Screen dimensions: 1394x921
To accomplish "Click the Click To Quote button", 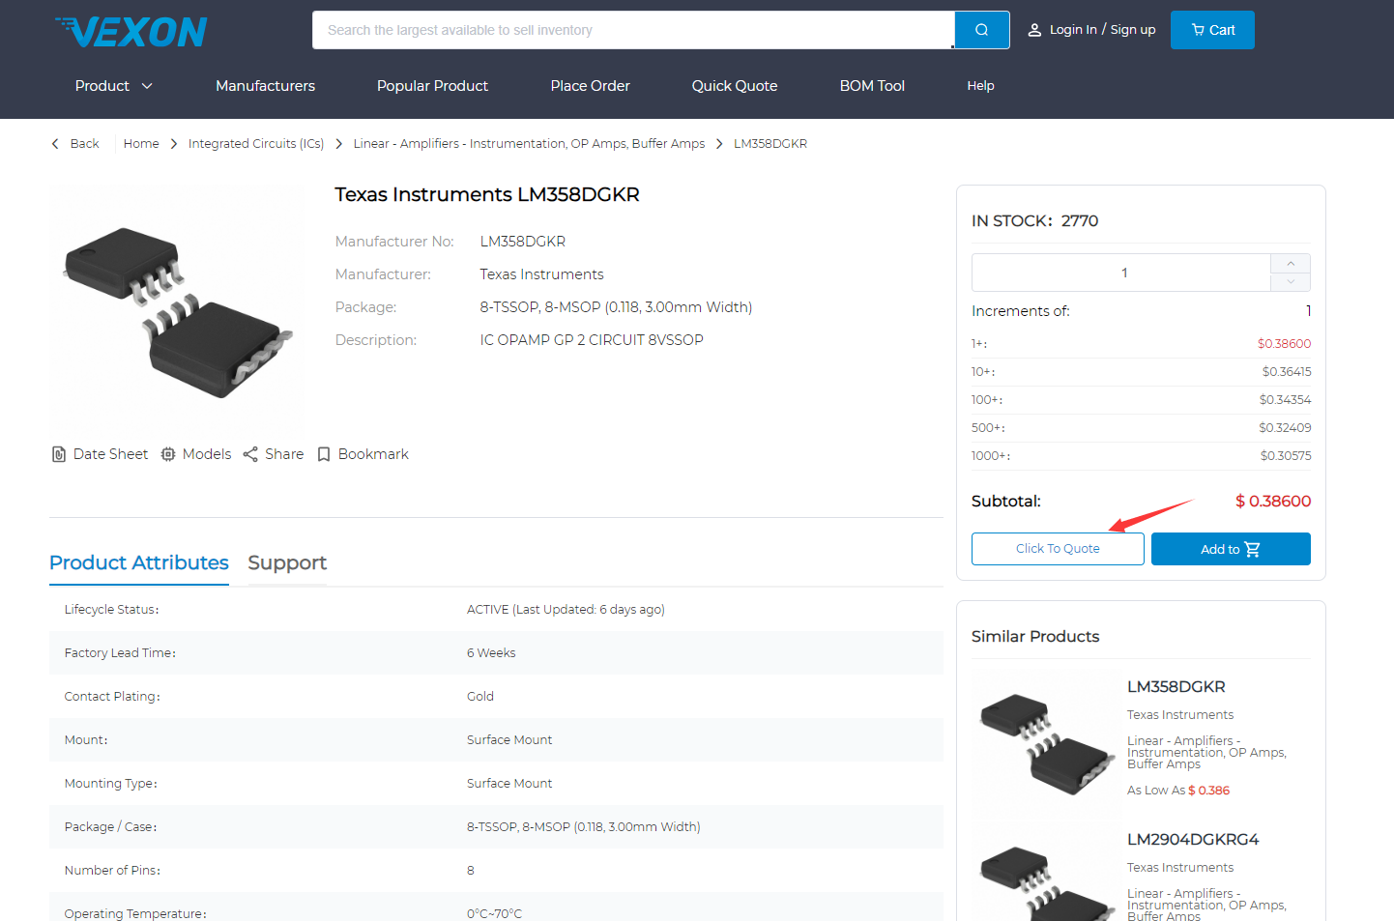I will 1058,549.
